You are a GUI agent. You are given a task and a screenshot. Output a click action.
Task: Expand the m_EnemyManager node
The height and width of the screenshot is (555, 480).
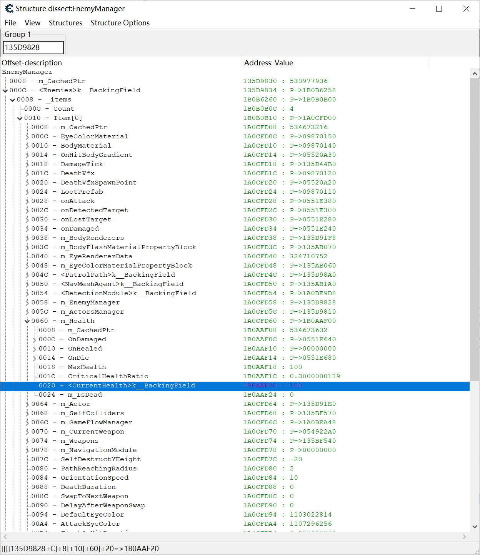pyautogui.click(x=27, y=303)
